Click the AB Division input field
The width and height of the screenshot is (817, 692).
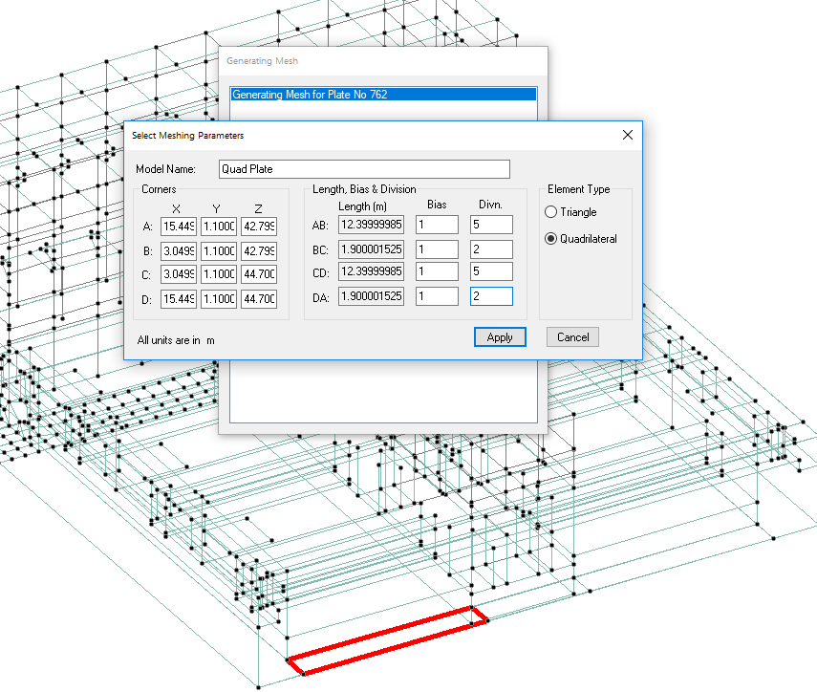pyautogui.click(x=491, y=225)
